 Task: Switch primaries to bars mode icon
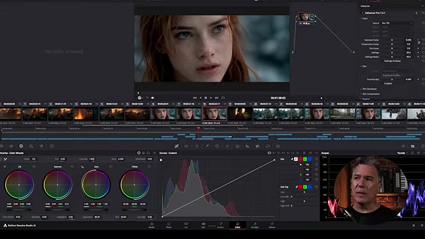[143, 153]
